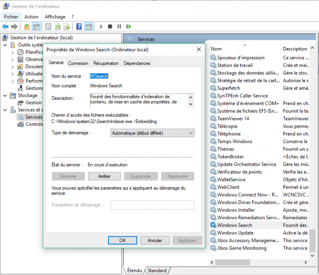This screenshot has height=275, width=319.
Task: Click the WSearch service name field
Action: (x=99, y=76)
